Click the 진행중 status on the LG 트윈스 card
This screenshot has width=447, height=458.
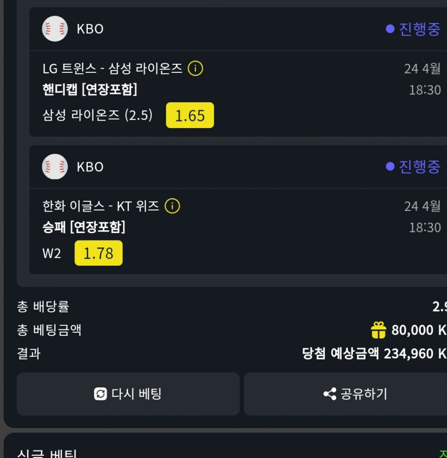point(413,29)
